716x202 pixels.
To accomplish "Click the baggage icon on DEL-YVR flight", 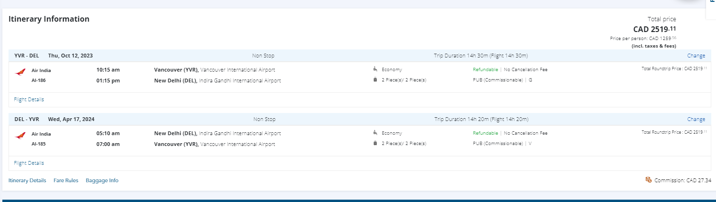I will pos(375,143).
